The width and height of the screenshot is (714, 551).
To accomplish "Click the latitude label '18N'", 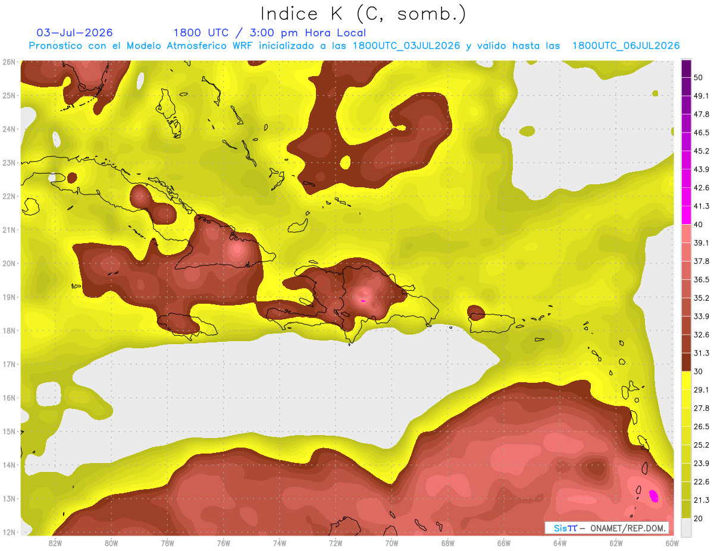I will pyautogui.click(x=9, y=330).
